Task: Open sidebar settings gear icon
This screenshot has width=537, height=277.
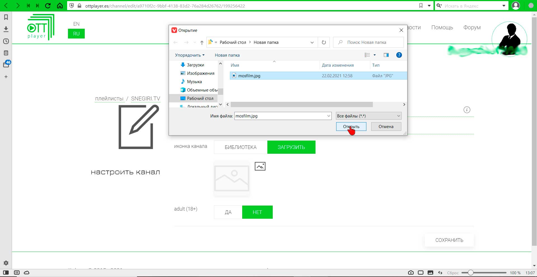Action: 6,263
